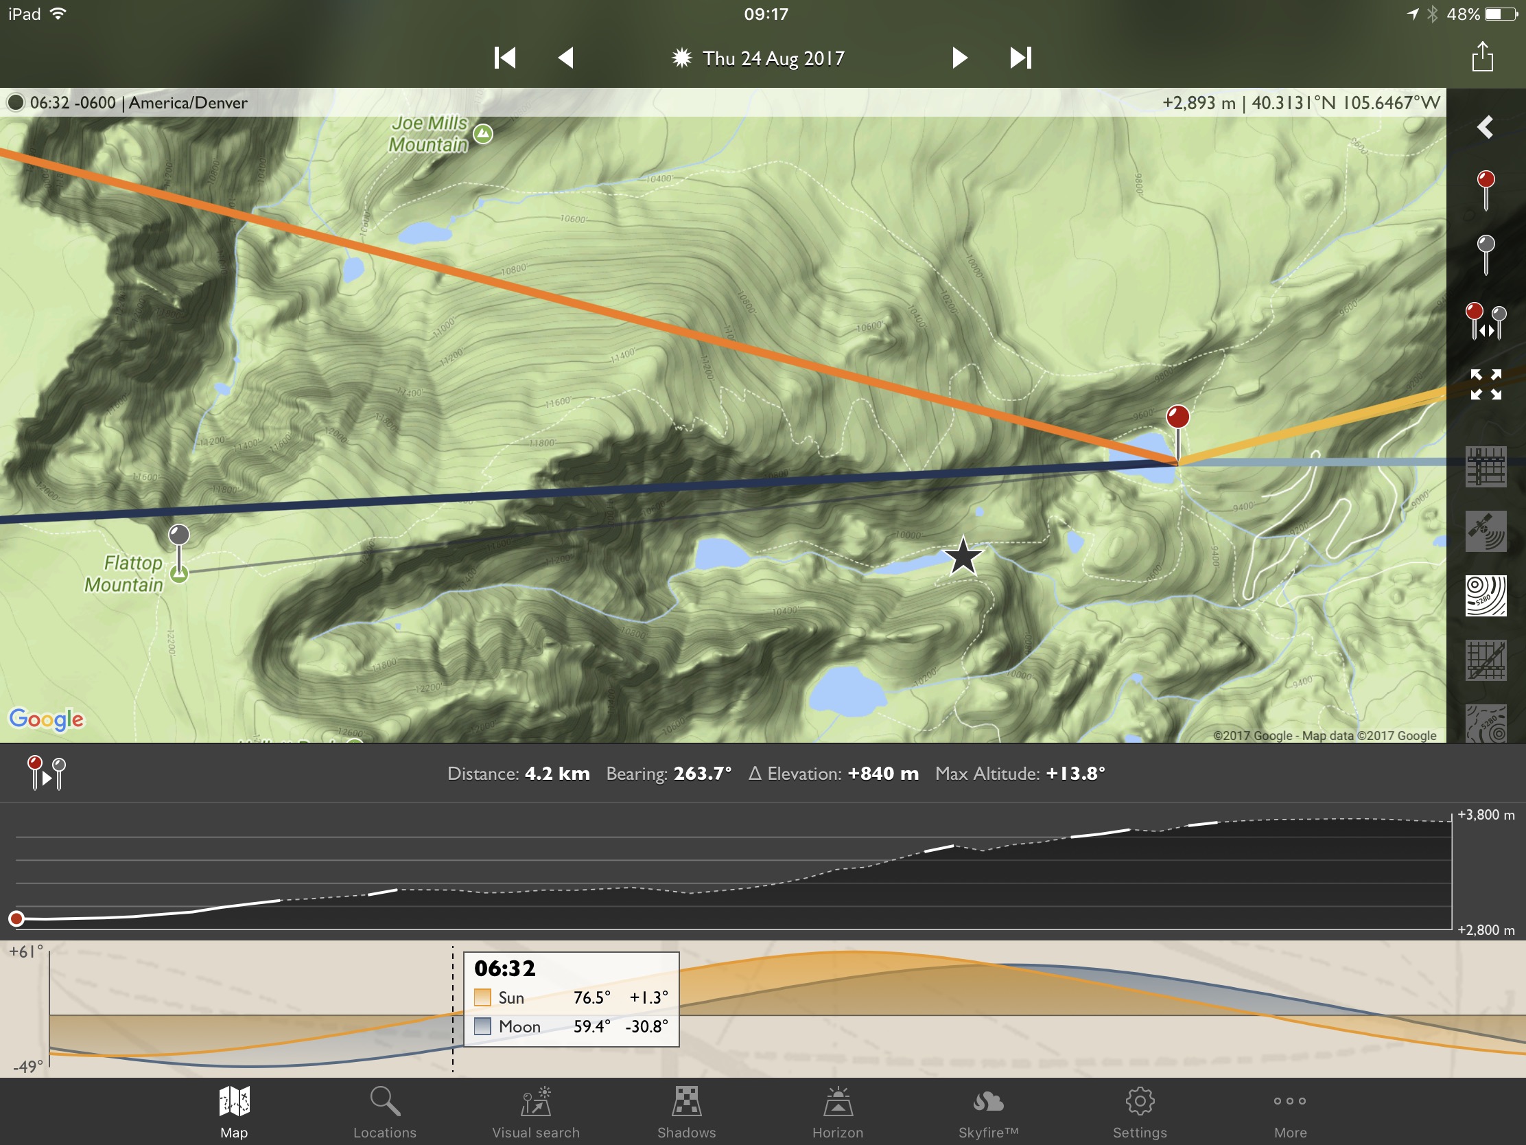This screenshot has width=1526, height=1145.
Task: Collapse the map tools sidebar chevron
Action: (1486, 127)
